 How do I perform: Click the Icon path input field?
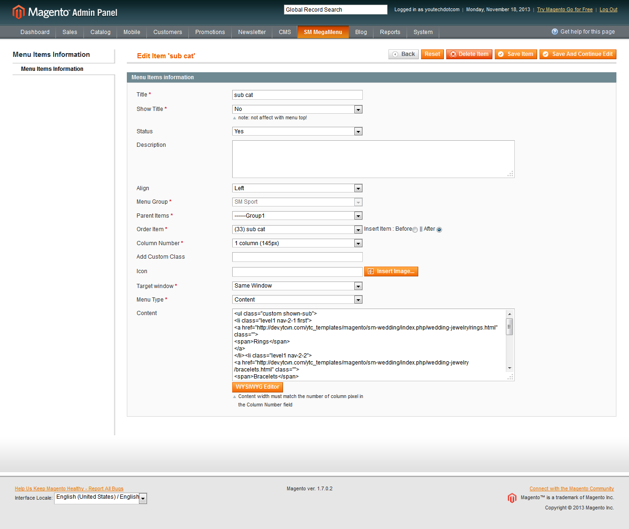[x=297, y=272]
